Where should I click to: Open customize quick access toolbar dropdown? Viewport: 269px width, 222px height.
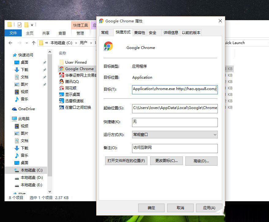pos(32,25)
